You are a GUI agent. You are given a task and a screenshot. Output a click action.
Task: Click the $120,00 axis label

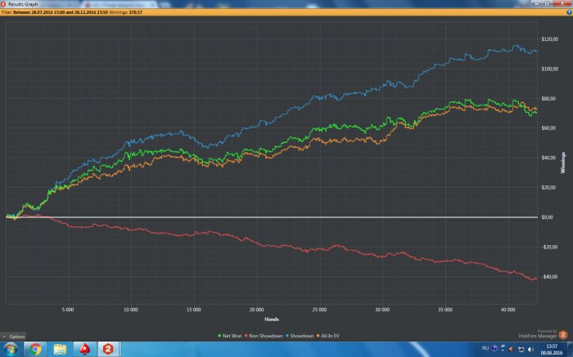click(x=550, y=39)
